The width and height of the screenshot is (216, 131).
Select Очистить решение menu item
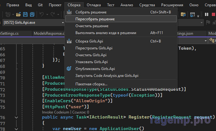[92, 26]
